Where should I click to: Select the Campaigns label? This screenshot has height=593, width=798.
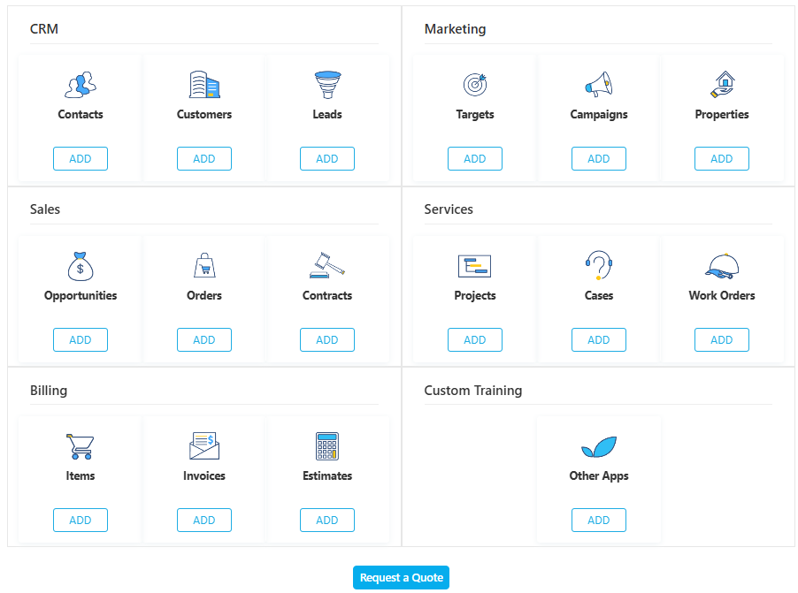point(598,114)
